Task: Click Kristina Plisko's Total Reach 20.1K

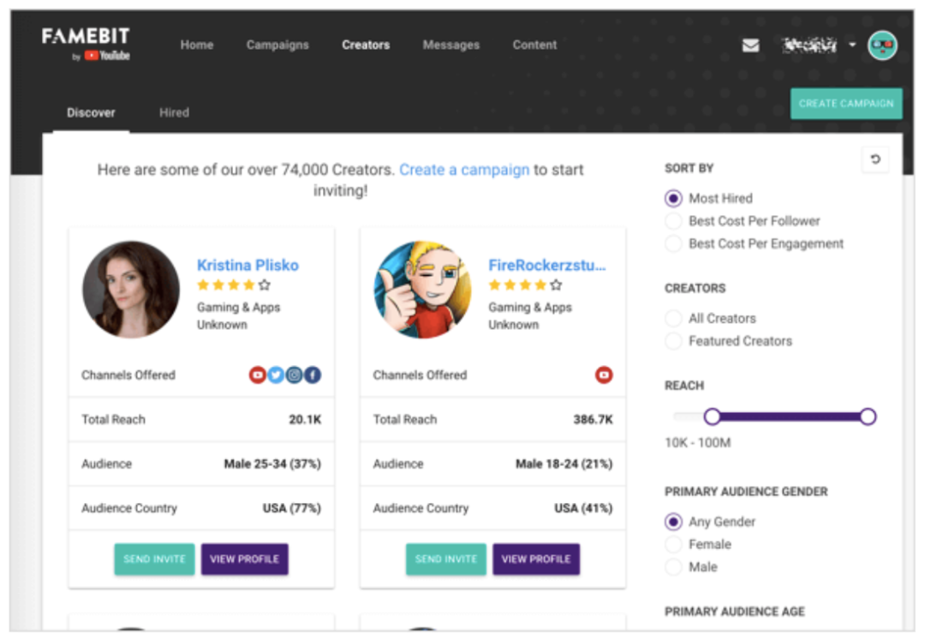Action: click(305, 420)
